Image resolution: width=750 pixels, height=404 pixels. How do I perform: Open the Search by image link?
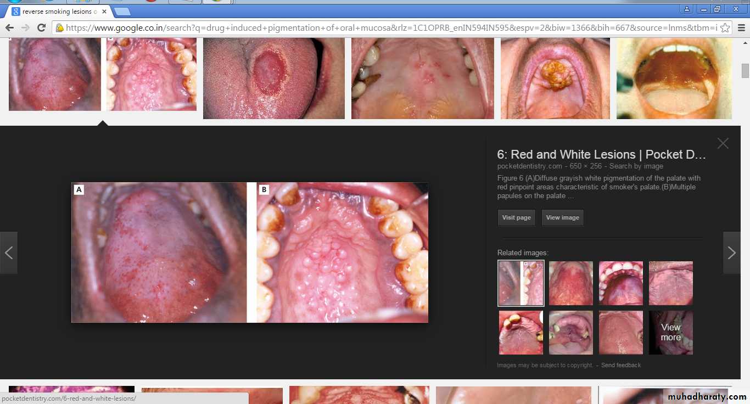point(636,166)
